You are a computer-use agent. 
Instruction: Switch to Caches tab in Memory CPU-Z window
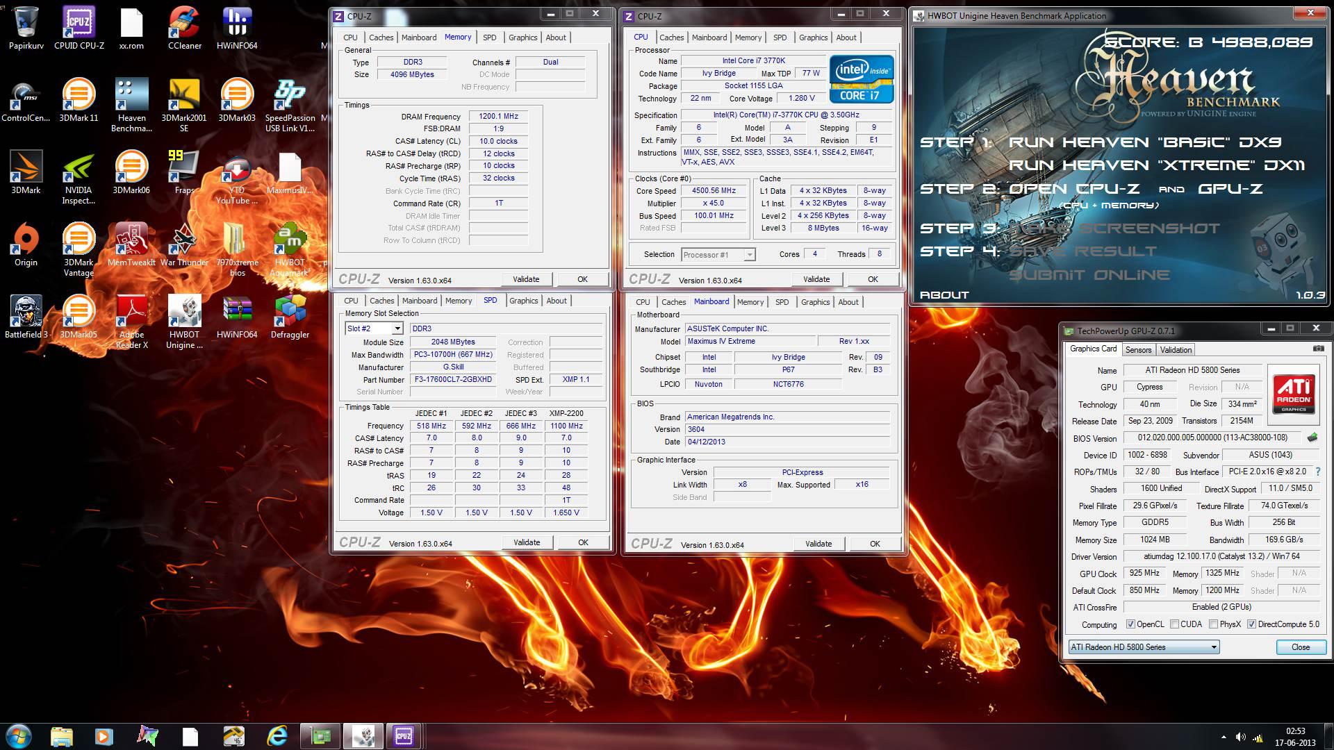click(381, 37)
